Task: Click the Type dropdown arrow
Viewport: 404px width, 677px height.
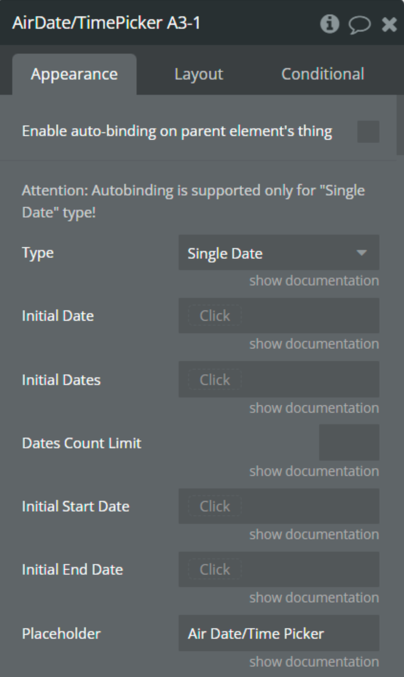Action: (361, 253)
